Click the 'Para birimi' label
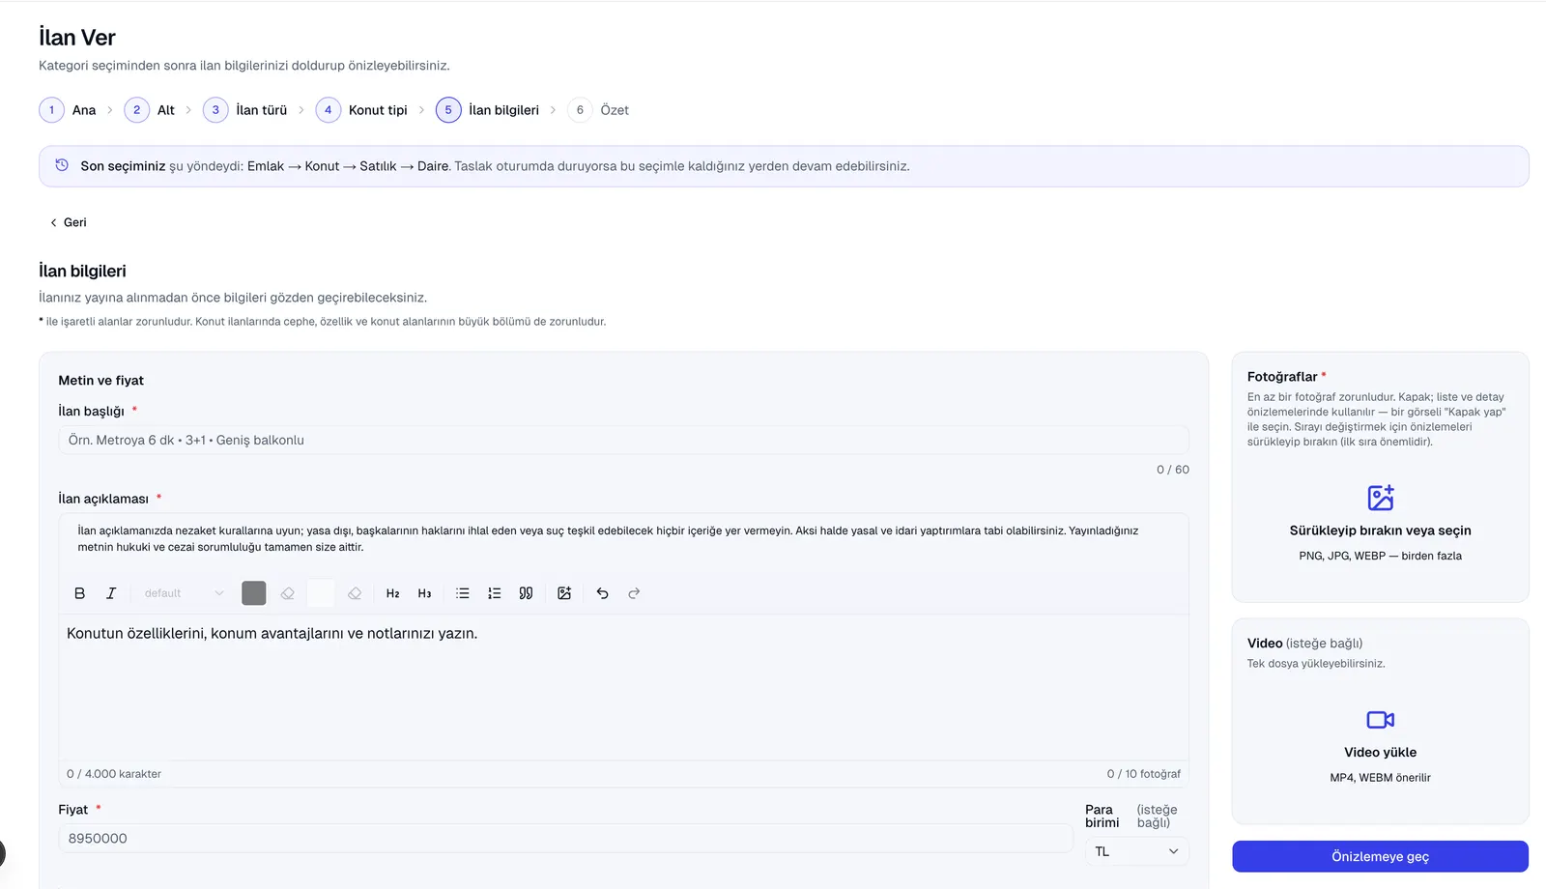 pos(1102,817)
